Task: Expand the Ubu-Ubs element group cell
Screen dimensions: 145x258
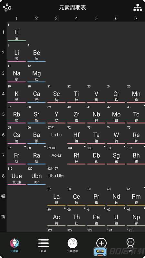Action: (x=56, y=176)
